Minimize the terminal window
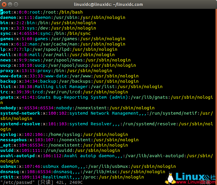The height and width of the screenshot is (185, 217). tap(10, 4)
